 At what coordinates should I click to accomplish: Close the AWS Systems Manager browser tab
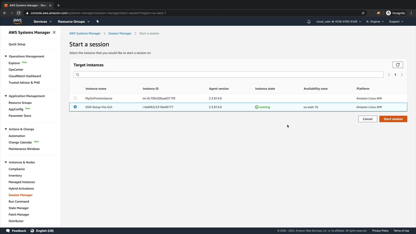point(50,5)
